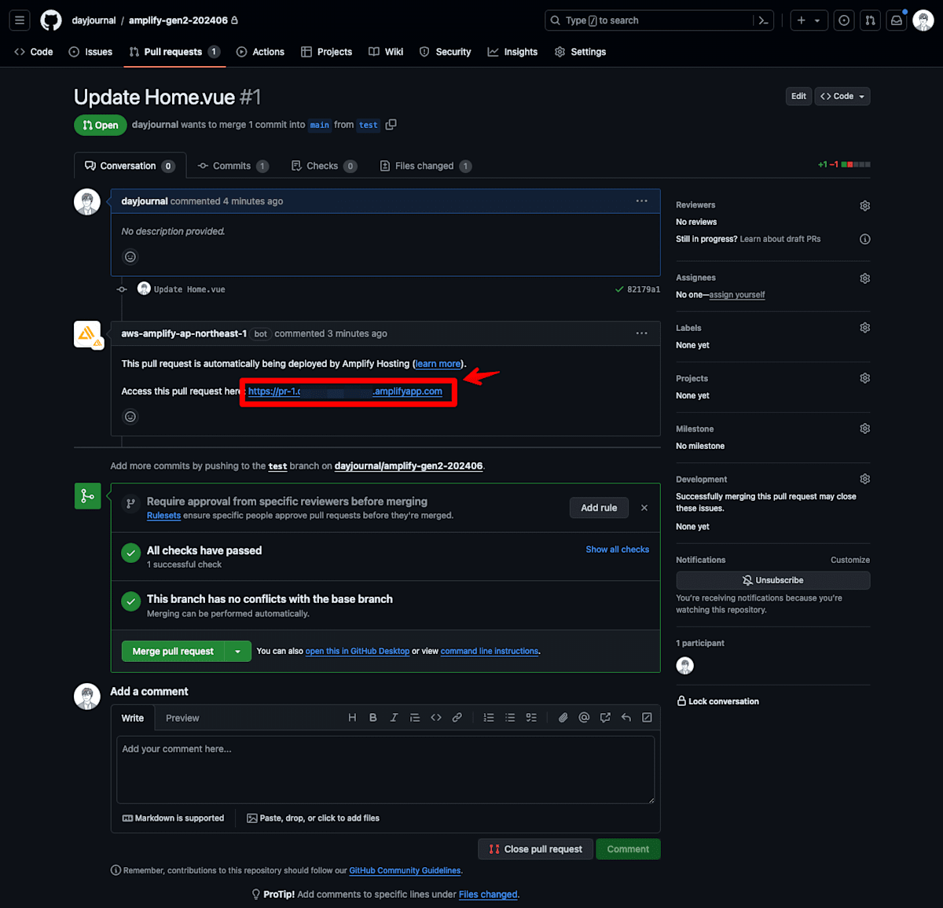943x908 pixels.
Task: Open the command line instructions link
Action: pyautogui.click(x=490, y=651)
